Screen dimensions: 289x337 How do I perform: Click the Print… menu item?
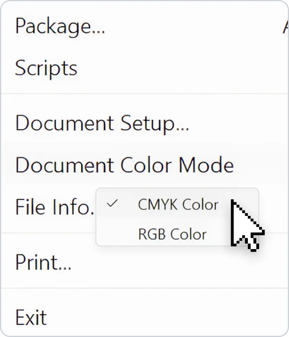[x=43, y=262]
